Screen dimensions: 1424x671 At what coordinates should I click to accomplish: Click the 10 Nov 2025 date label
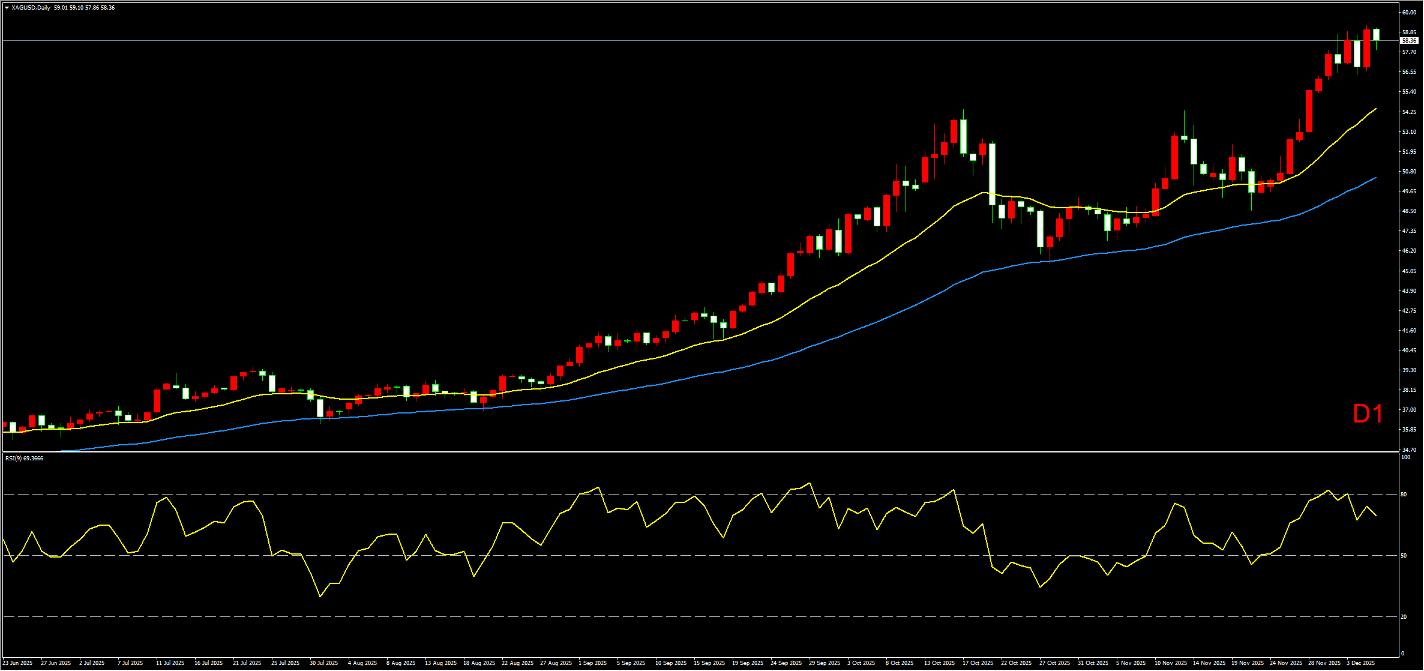pyautogui.click(x=1171, y=663)
